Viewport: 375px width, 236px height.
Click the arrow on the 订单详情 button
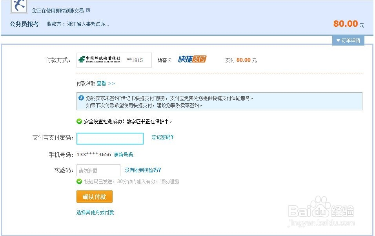(x=338, y=40)
